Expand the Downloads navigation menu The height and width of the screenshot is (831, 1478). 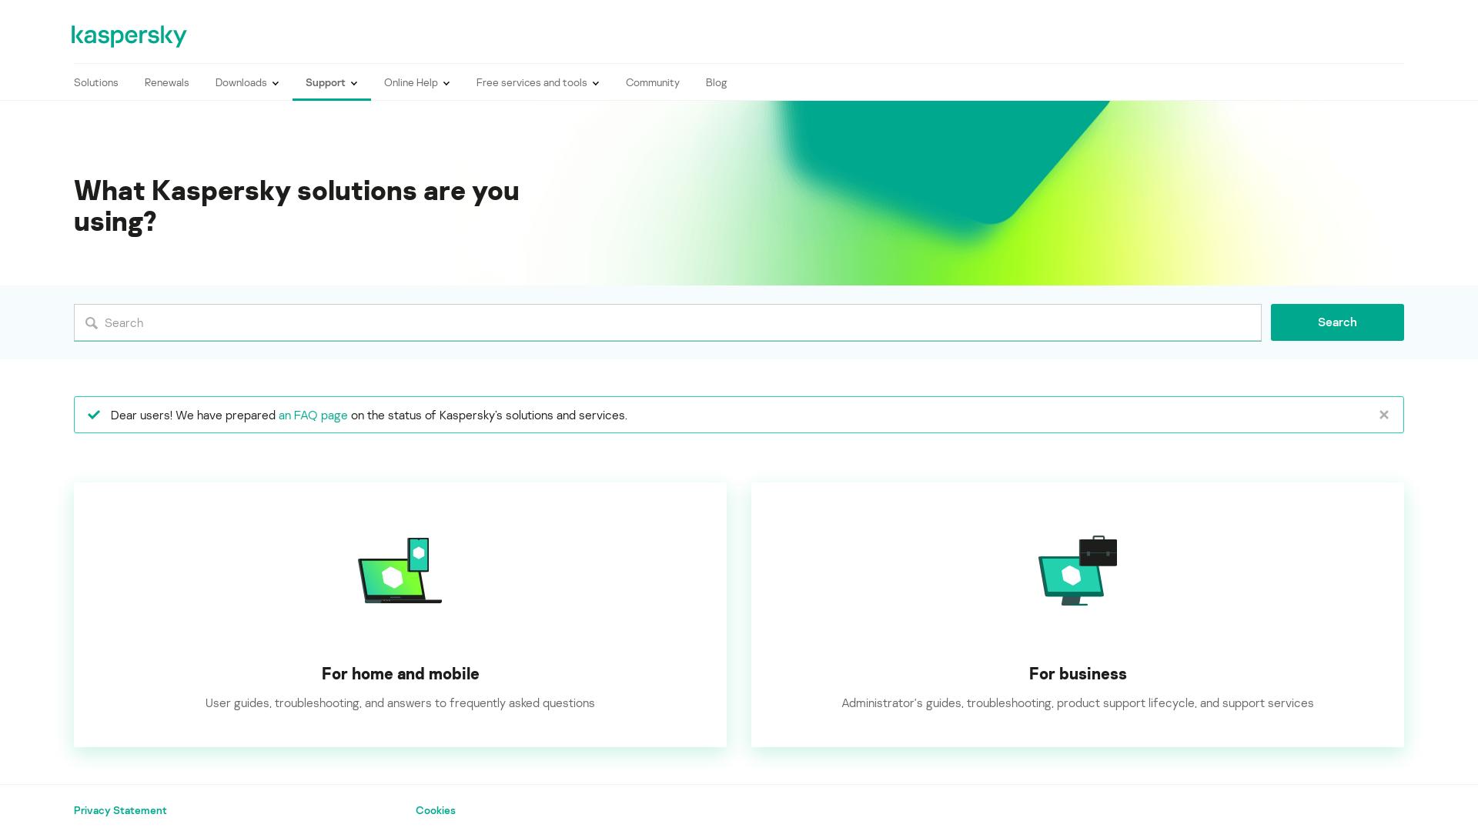246,82
